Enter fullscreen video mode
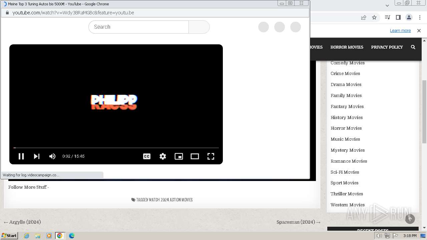Screen dimensions: 427x240 211,156
